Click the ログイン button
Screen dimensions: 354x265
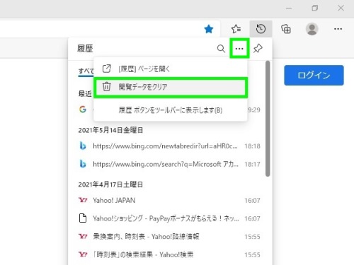click(x=314, y=75)
